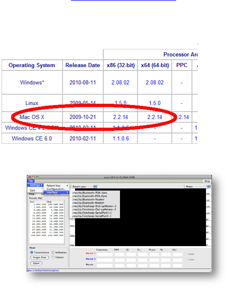The image size is (229, 289).
Task: Select the Reflection mode radio button
Action: coord(53,252)
